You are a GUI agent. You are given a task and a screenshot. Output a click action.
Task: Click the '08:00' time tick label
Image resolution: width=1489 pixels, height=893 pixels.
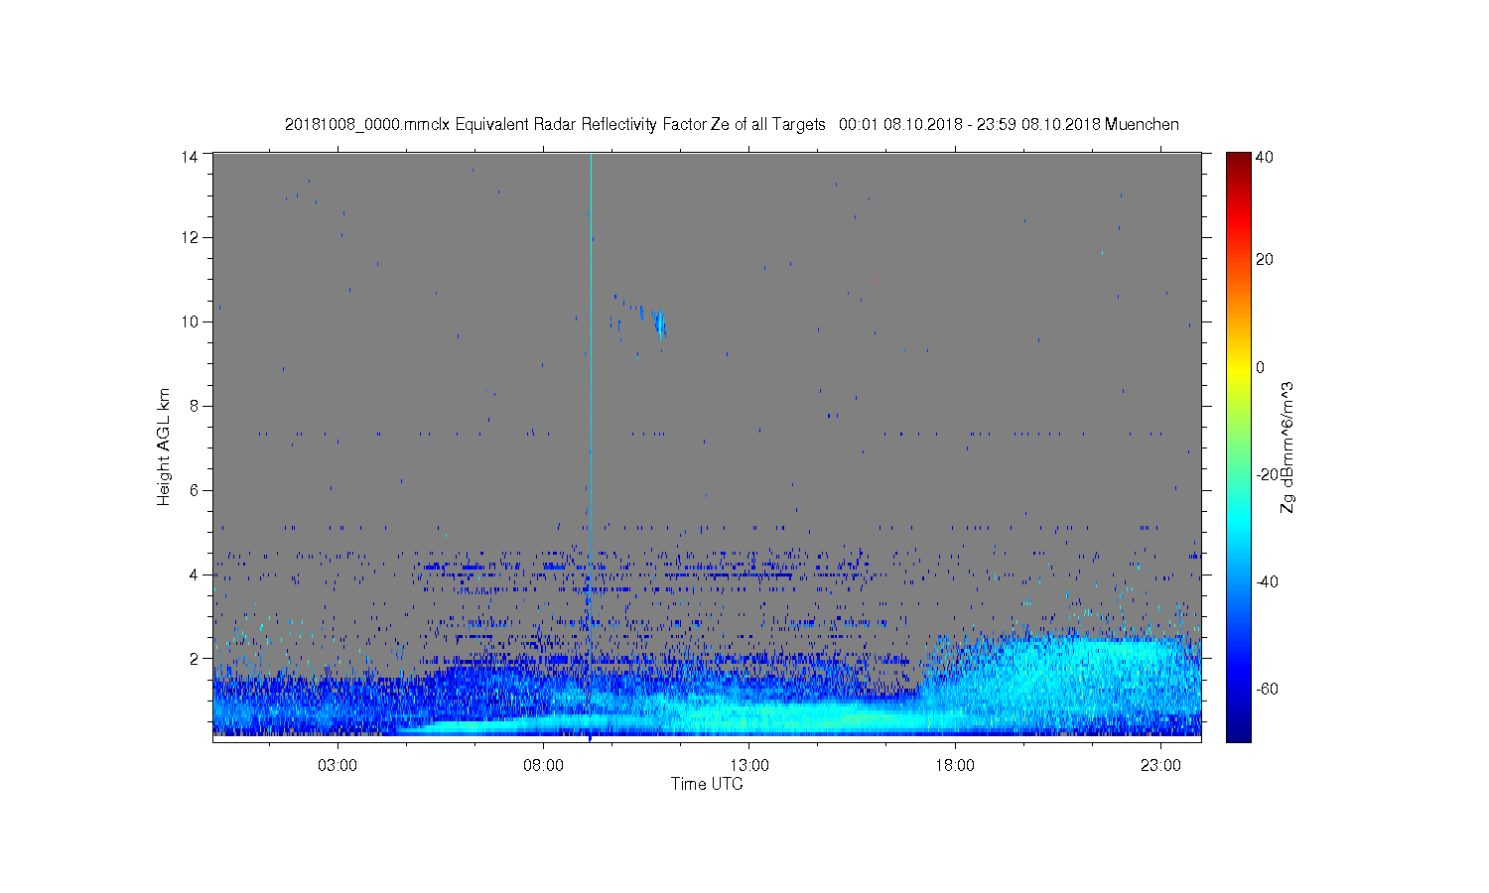click(x=544, y=766)
